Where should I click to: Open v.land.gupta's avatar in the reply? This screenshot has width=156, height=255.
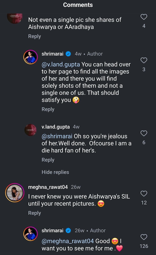[31, 130]
